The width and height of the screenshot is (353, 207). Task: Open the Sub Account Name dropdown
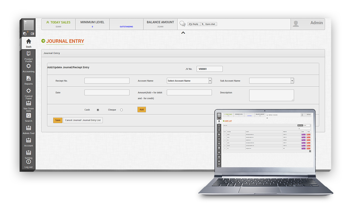[x=271, y=81]
